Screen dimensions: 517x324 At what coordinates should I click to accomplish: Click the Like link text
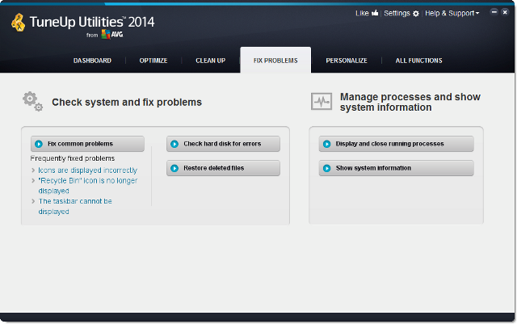pos(362,13)
